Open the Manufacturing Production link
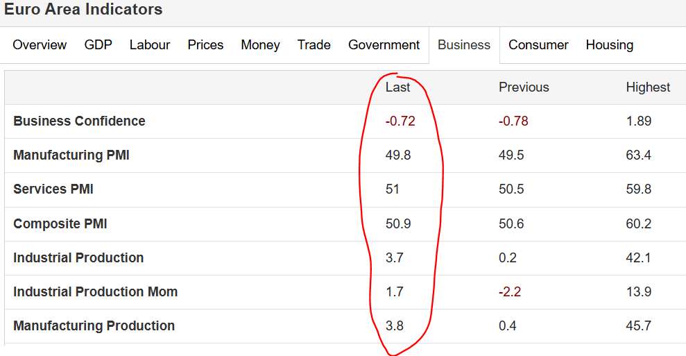686x356 pixels. click(x=94, y=325)
